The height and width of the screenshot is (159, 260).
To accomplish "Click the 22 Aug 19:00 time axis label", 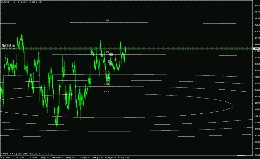I will (x=124, y=157).
